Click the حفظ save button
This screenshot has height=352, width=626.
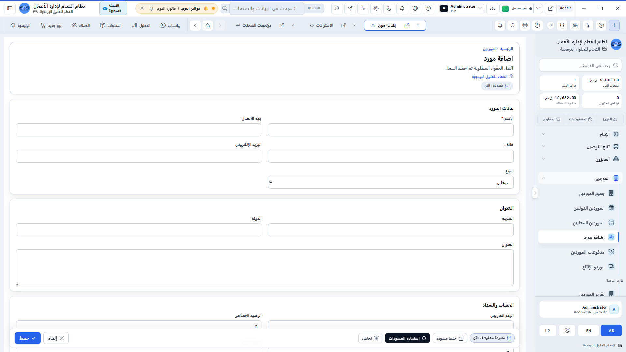coord(28,338)
